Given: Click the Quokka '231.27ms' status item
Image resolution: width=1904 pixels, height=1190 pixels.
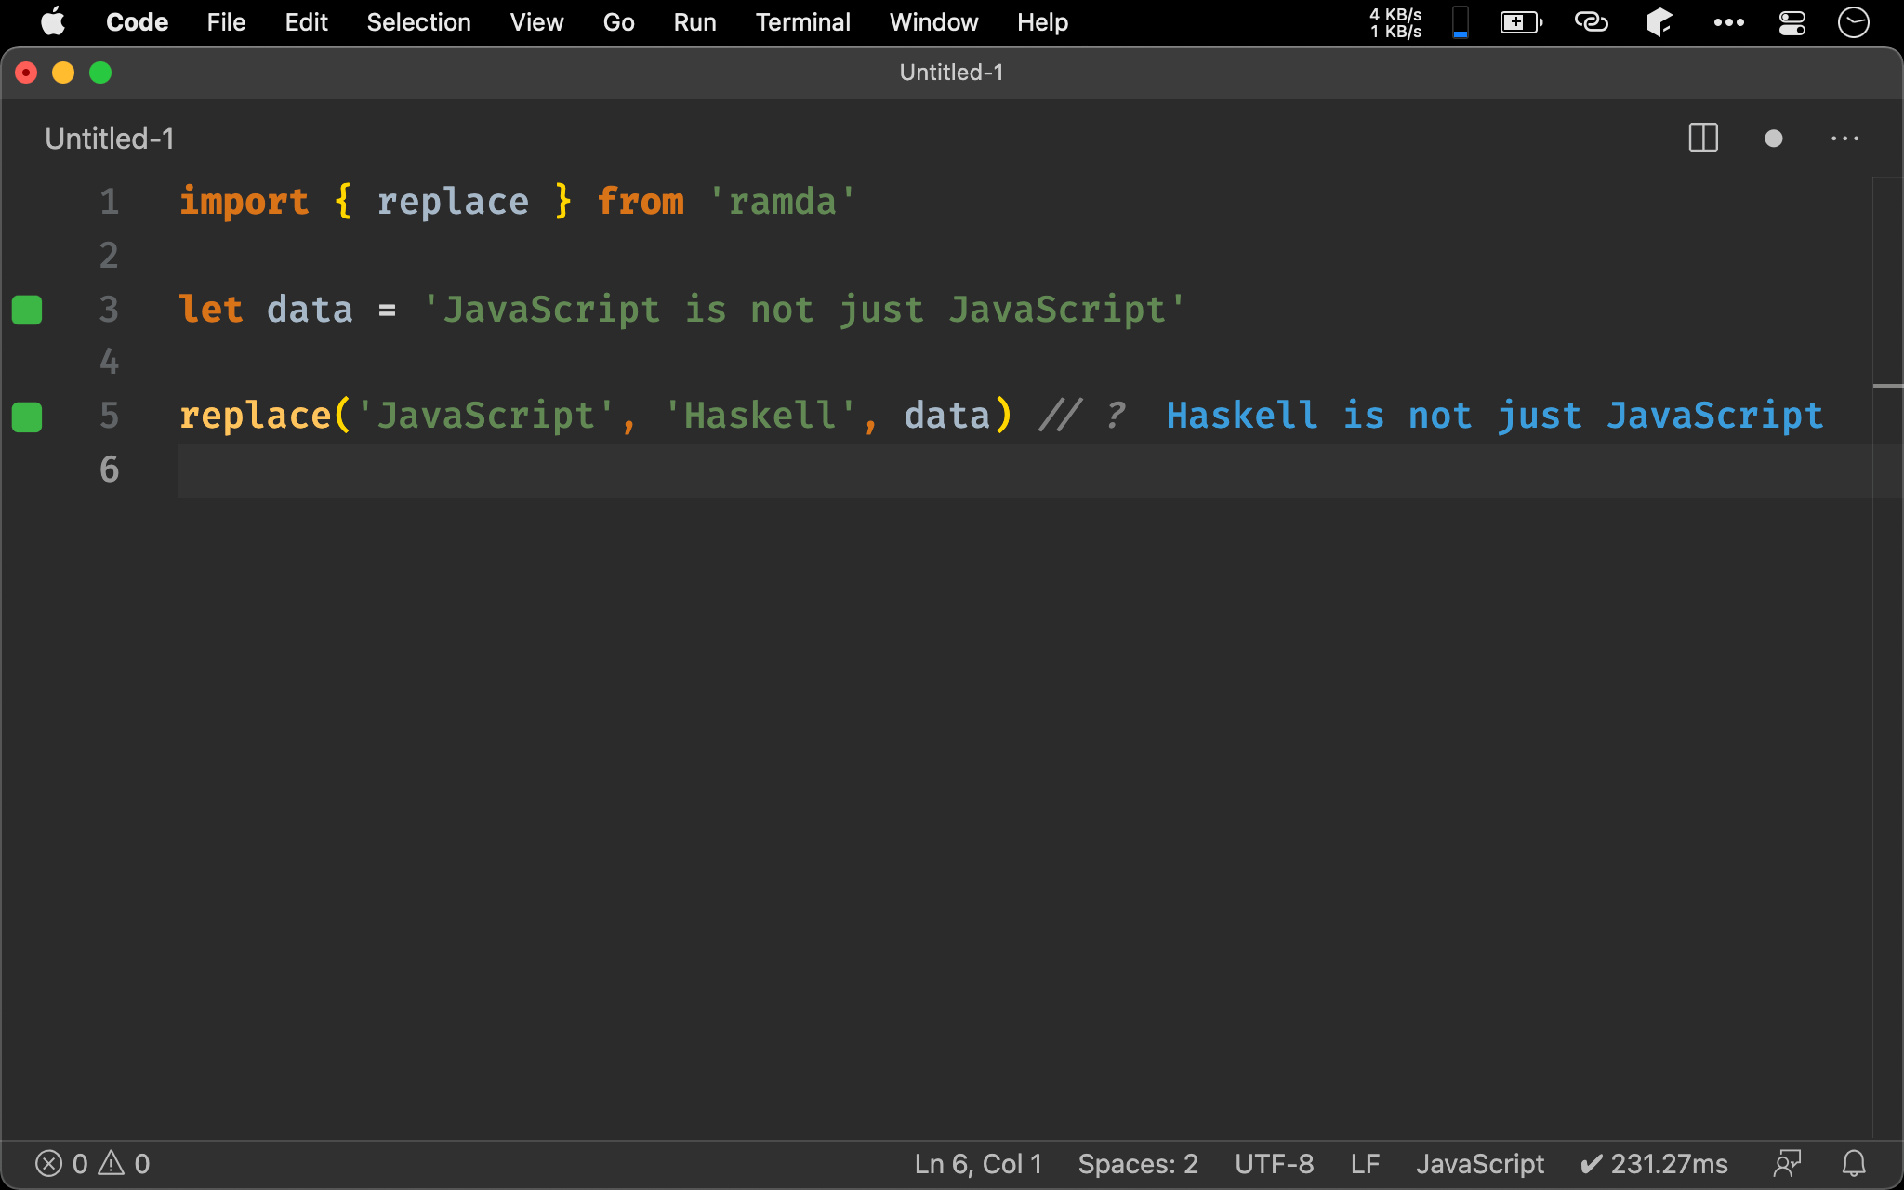Looking at the screenshot, I should (1654, 1164).
